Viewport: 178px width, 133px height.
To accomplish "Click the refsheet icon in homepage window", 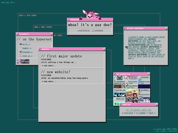I will coord(93,30).
